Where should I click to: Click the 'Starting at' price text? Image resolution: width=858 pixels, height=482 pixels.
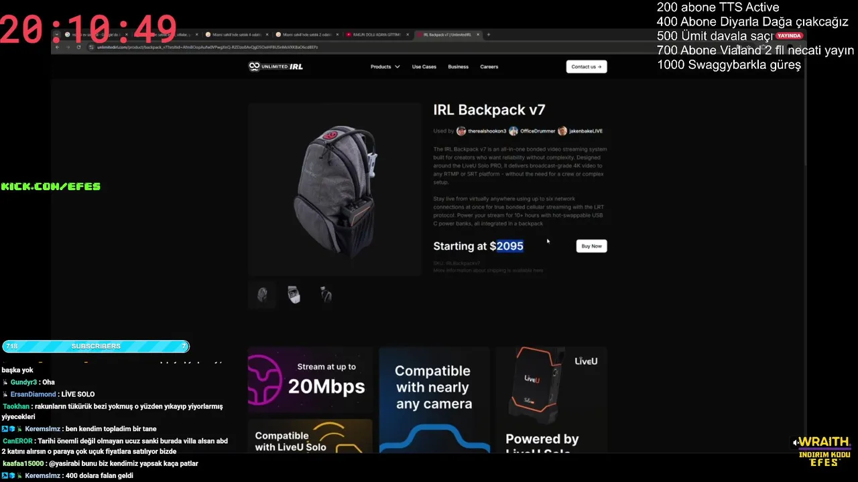(x=460, y=246)
